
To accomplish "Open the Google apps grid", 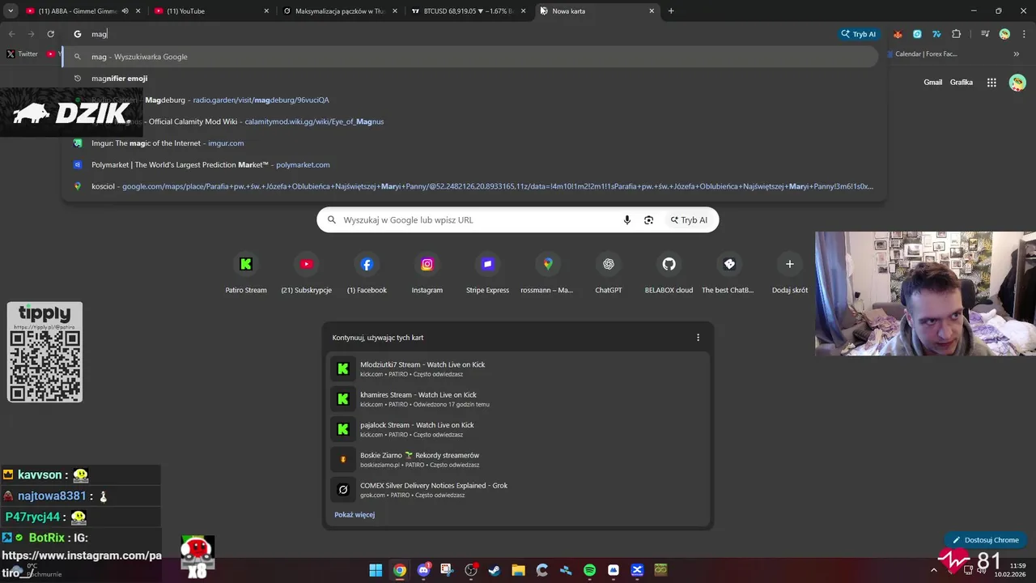I will coord(991,82).
